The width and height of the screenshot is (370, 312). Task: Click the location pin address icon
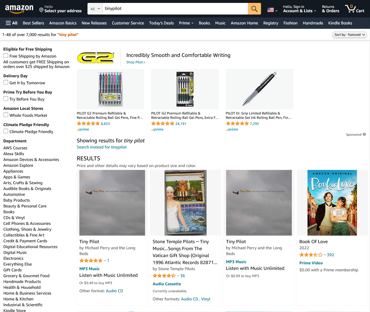pos(41,10)
